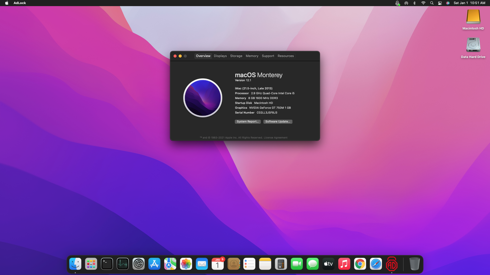This screenshot has height=275, width=490.
Task: Open the License Agreement link
Action: pyautogui.click(x=275, y=138)
